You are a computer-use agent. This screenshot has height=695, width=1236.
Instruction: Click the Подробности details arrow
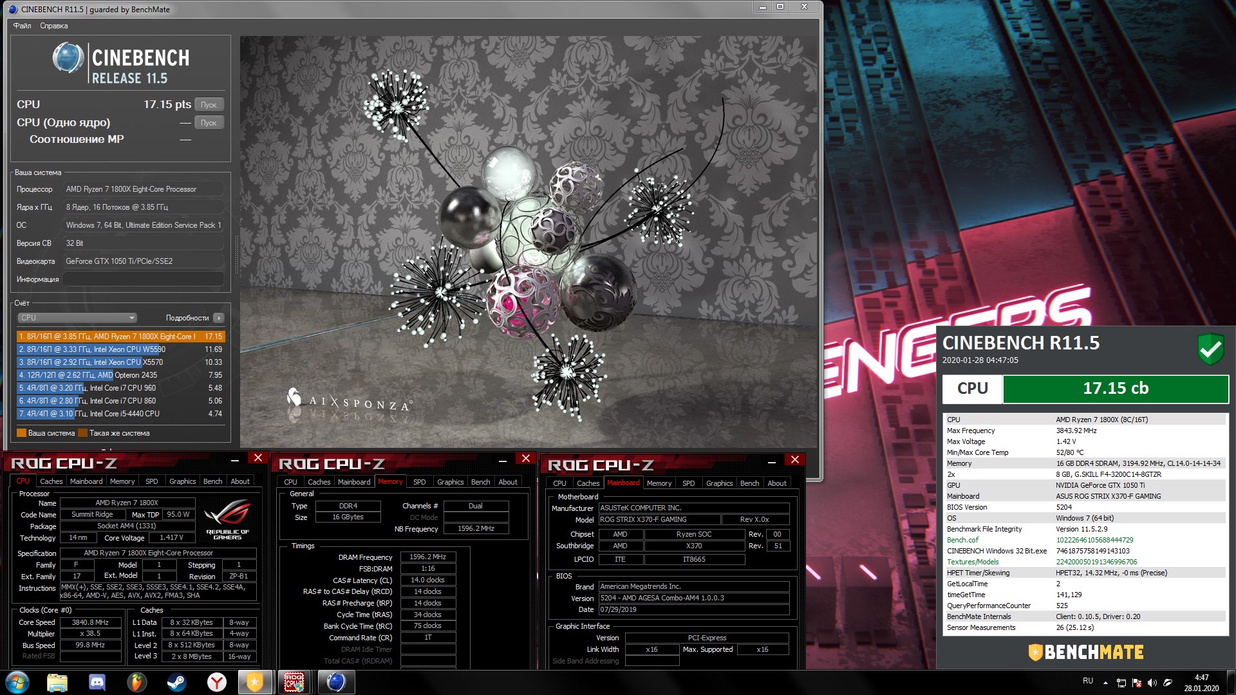point(219,318)
